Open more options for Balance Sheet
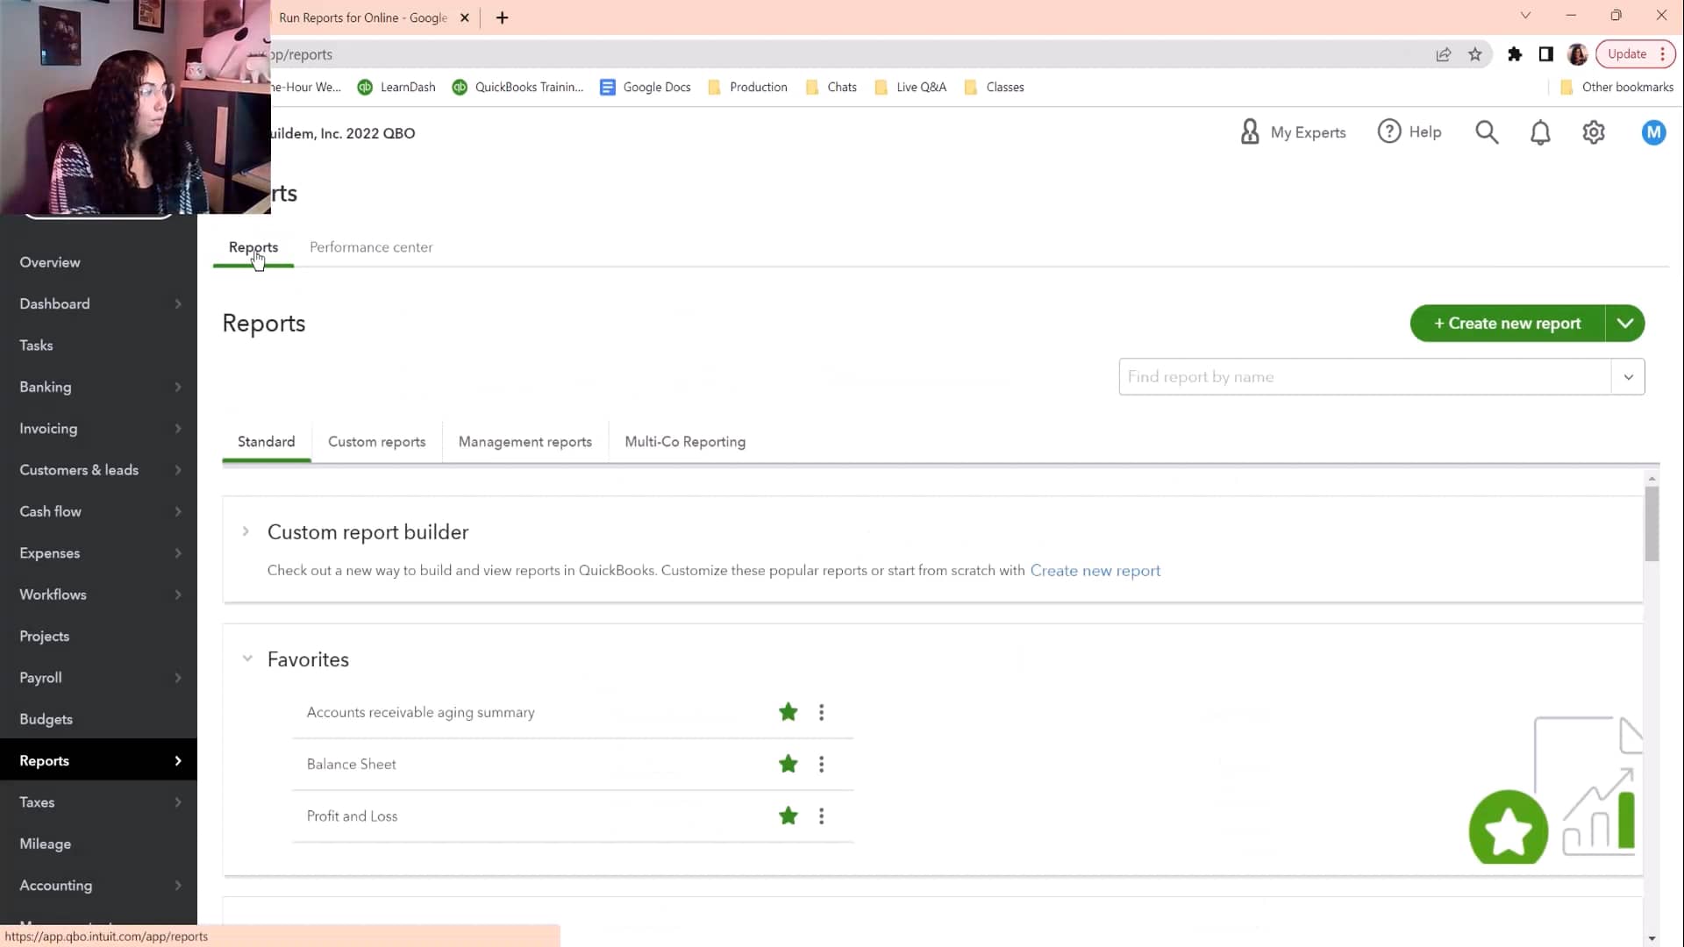The height and width of the screenshot is (947, 1684). coord(821,765)
